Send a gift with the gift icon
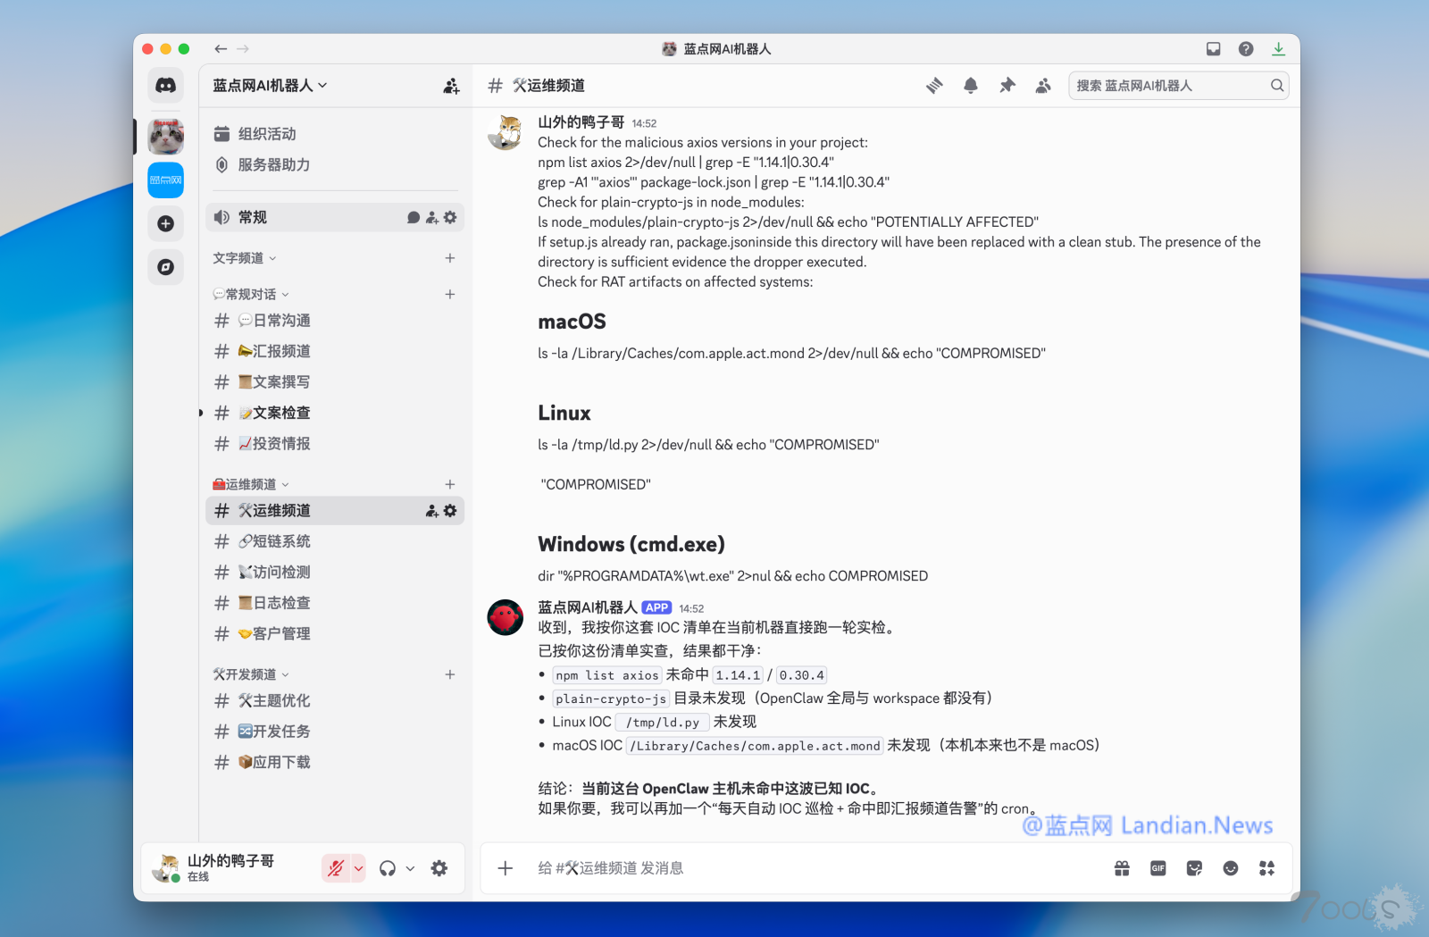1429x937 pixels. (1122, 867)
